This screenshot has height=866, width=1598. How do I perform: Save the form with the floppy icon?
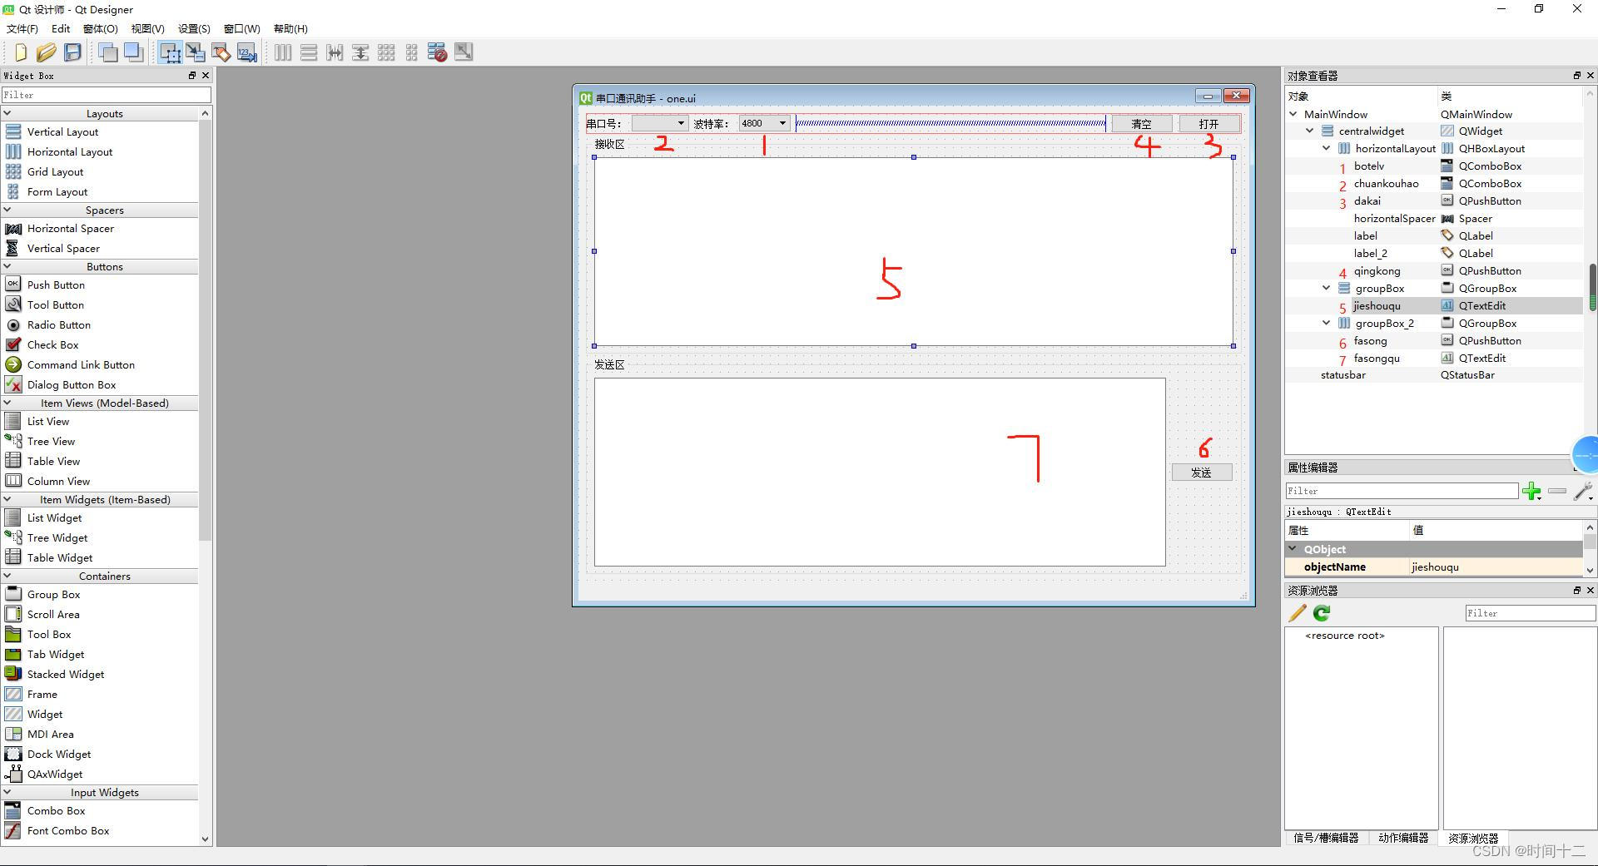(73, 52)
